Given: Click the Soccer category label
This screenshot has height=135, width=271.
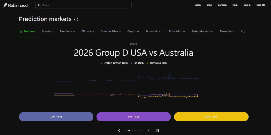Looking at the screenshot, I should coord(134,44).
